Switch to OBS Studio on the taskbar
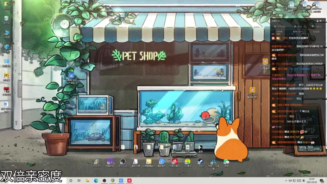Image resolution: width=327 pixels, height=184 pixels. click(x=104, y=180)
